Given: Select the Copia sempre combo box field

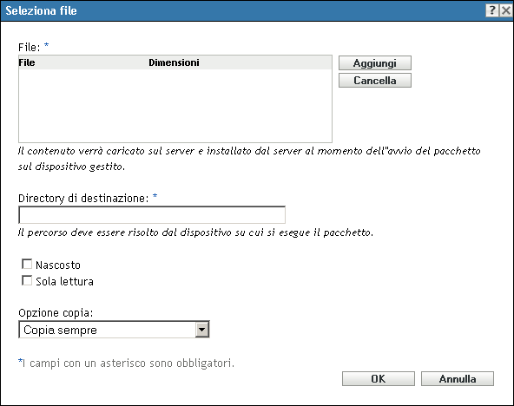Looking at the screenshot, I should pyautogui.click(x=114, y=330).
